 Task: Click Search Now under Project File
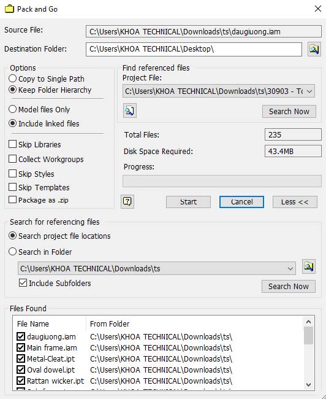click(289, 112)
